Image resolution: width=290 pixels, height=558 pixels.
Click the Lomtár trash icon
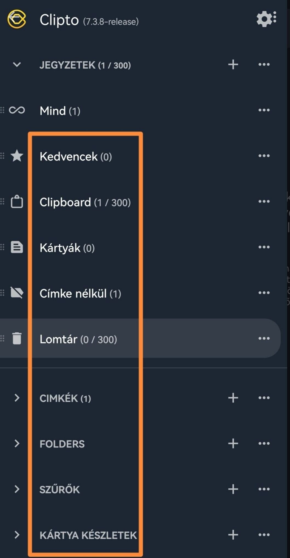pyautogui.click(x=17, y=338)
